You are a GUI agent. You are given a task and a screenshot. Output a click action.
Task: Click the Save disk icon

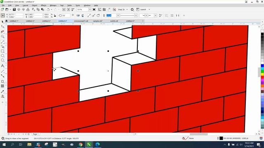[14, 9]
